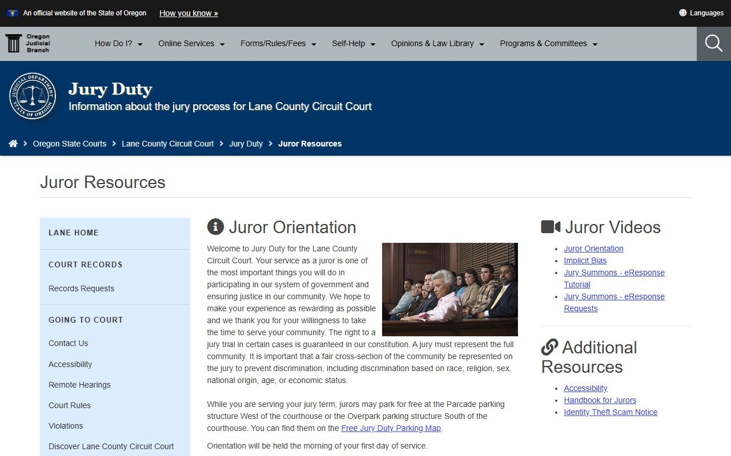Click the Jury Duty page title
731x456 pixels.
point(110,89)
